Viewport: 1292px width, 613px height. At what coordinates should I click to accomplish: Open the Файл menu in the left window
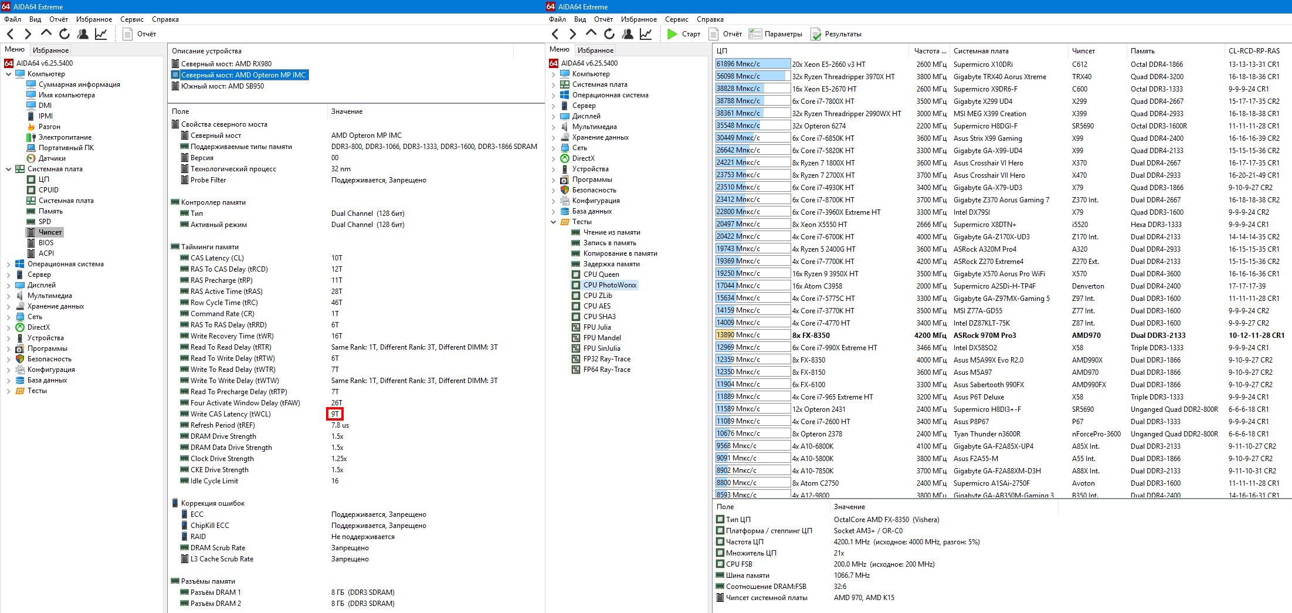pyautogui.click(x=12, y=19)
